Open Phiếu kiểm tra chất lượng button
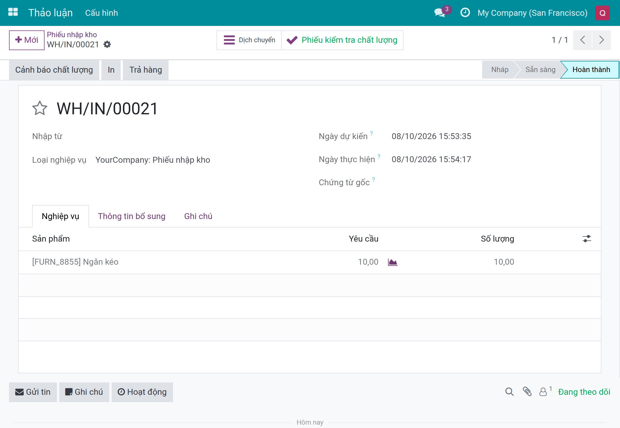The width and height of the screenshot is (620, 428). pyautogui.click(x=342, y=40)
